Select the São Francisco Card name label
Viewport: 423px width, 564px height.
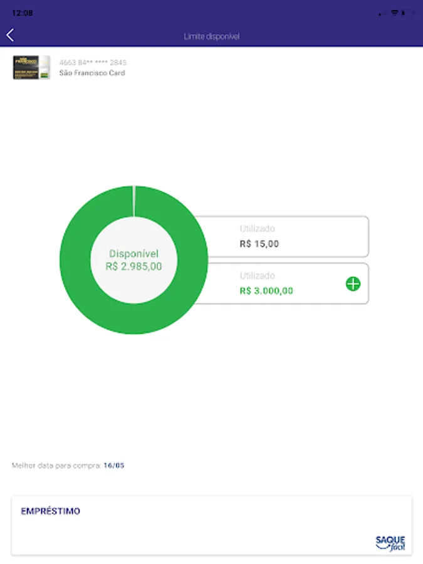point(92,73)
